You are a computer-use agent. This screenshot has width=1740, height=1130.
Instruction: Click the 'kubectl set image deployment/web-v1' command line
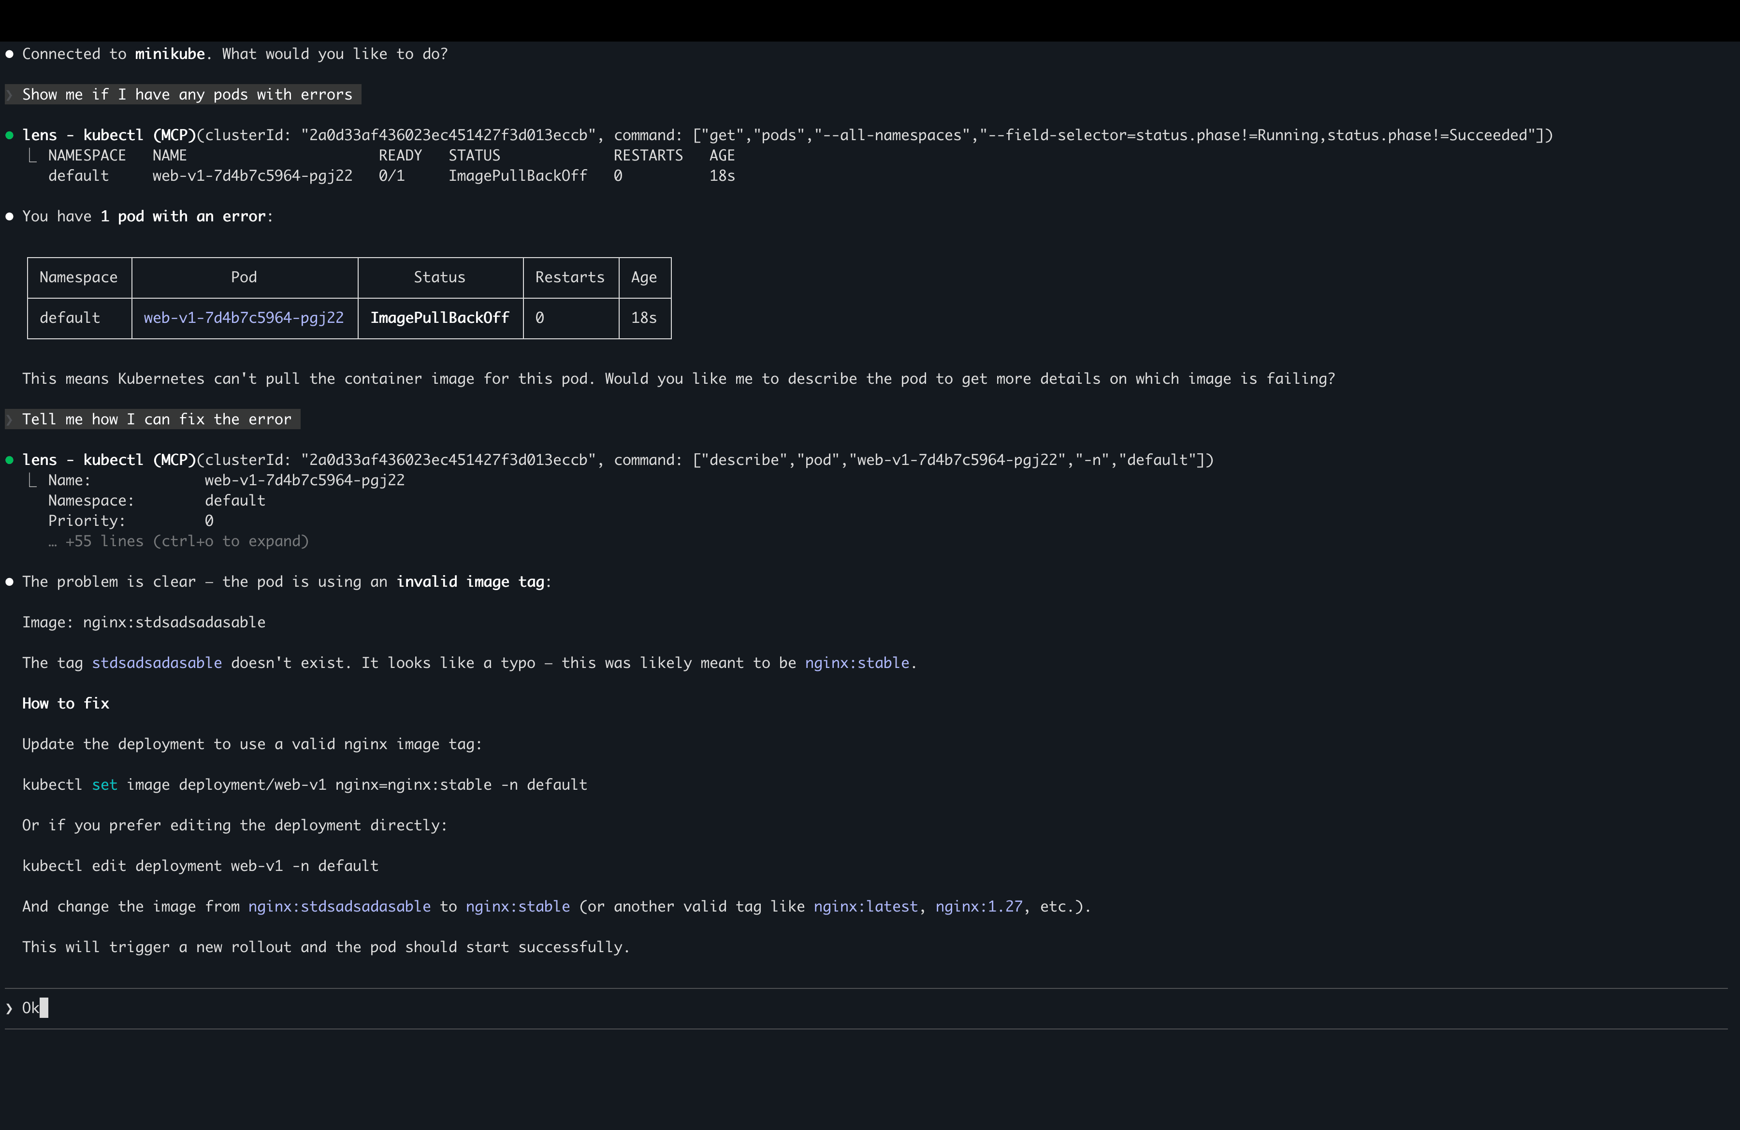(304, 785)
